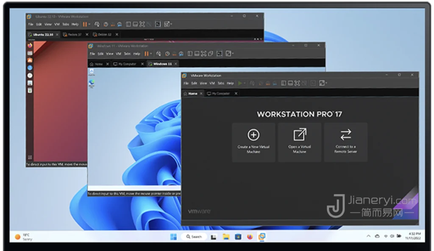Screen dimensions: 434x251
Task: Toggle library sidebar icon in front window toolbar
Action: pos(284,83)
